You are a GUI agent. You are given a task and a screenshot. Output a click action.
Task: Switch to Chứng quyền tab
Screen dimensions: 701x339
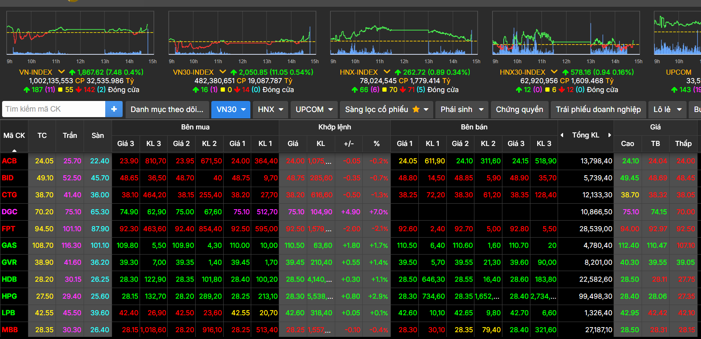tap(519, 109)
